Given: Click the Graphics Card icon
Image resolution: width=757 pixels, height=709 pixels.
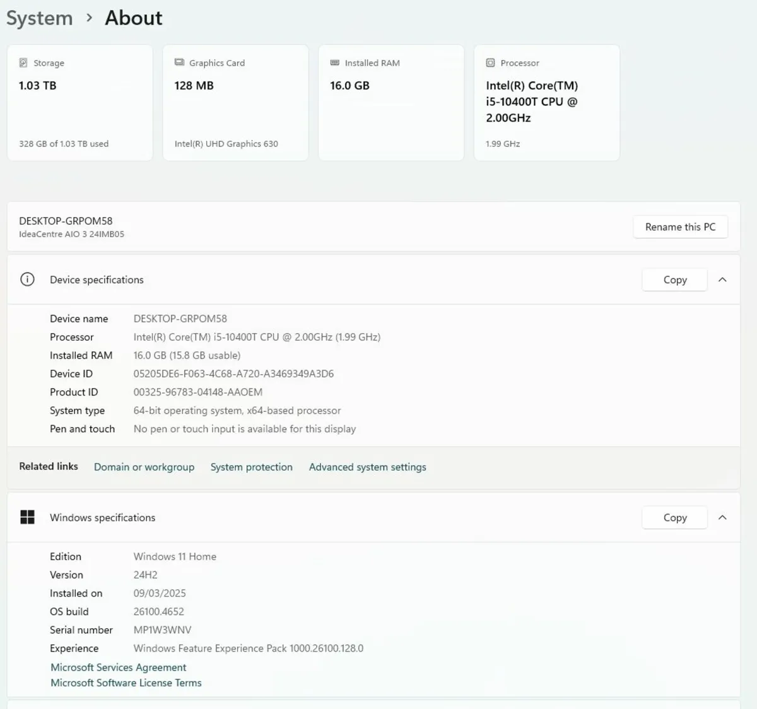Looking at the screenshot, I should (179, 62).
